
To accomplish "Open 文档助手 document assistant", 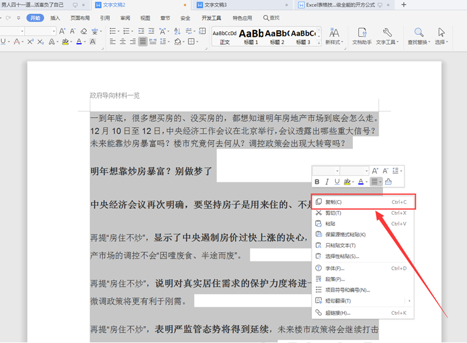I will click(x=362, y=36).
